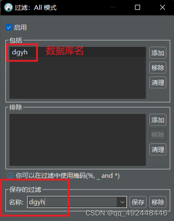Image resolution: width=174 pixels, height=221 pixels.
Task: Click the 过滤: All 模式 title text
Action: point(36,8)
